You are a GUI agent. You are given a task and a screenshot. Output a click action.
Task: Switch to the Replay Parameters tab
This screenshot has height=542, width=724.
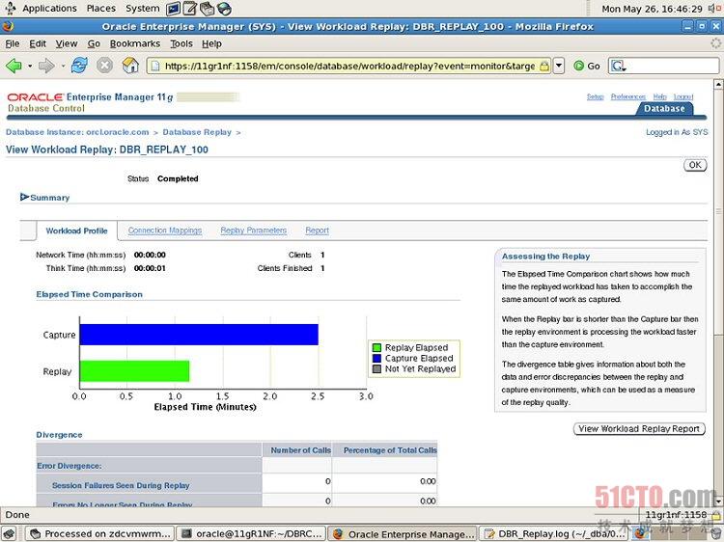coord(253,230)
